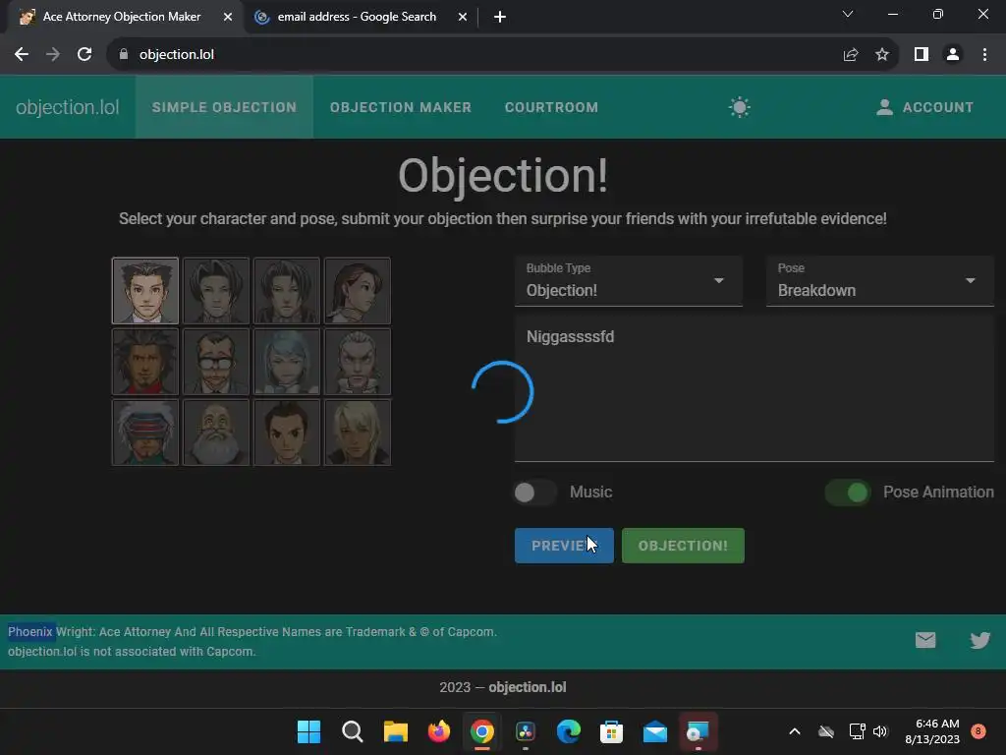Toggle the browser side panel
This screenshot has width=1006, height=755.
(922, 55)
